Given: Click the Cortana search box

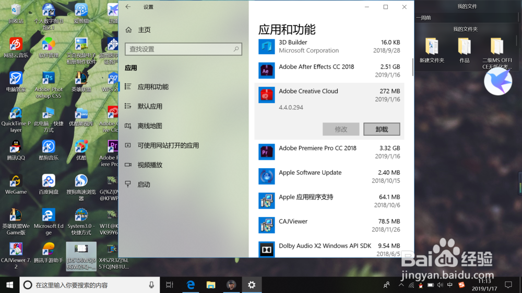Looking at the screenshot, I should [90, 285].
